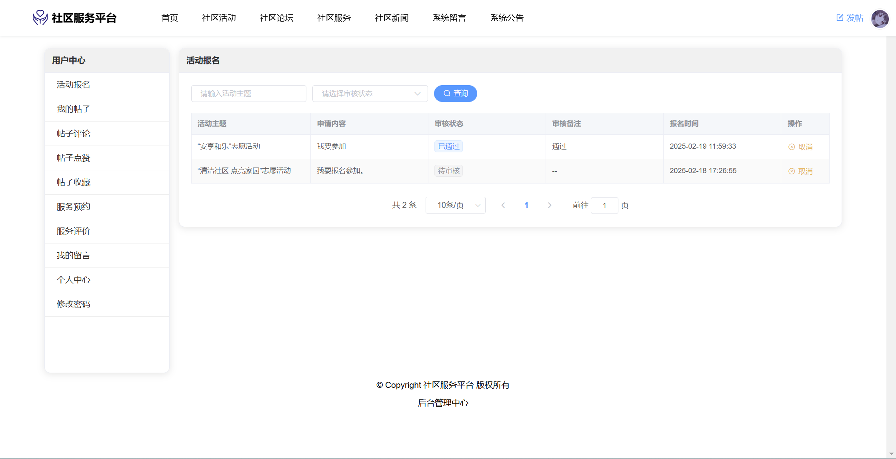Select 服务预约 in the sidebar
Viewport: 896px width, 459px height.
[x=74, y=207]
